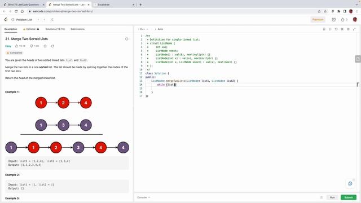Open the Chrome three-dot menu
This screenshot has width=361, height=203.
click(x=357, y=11)
